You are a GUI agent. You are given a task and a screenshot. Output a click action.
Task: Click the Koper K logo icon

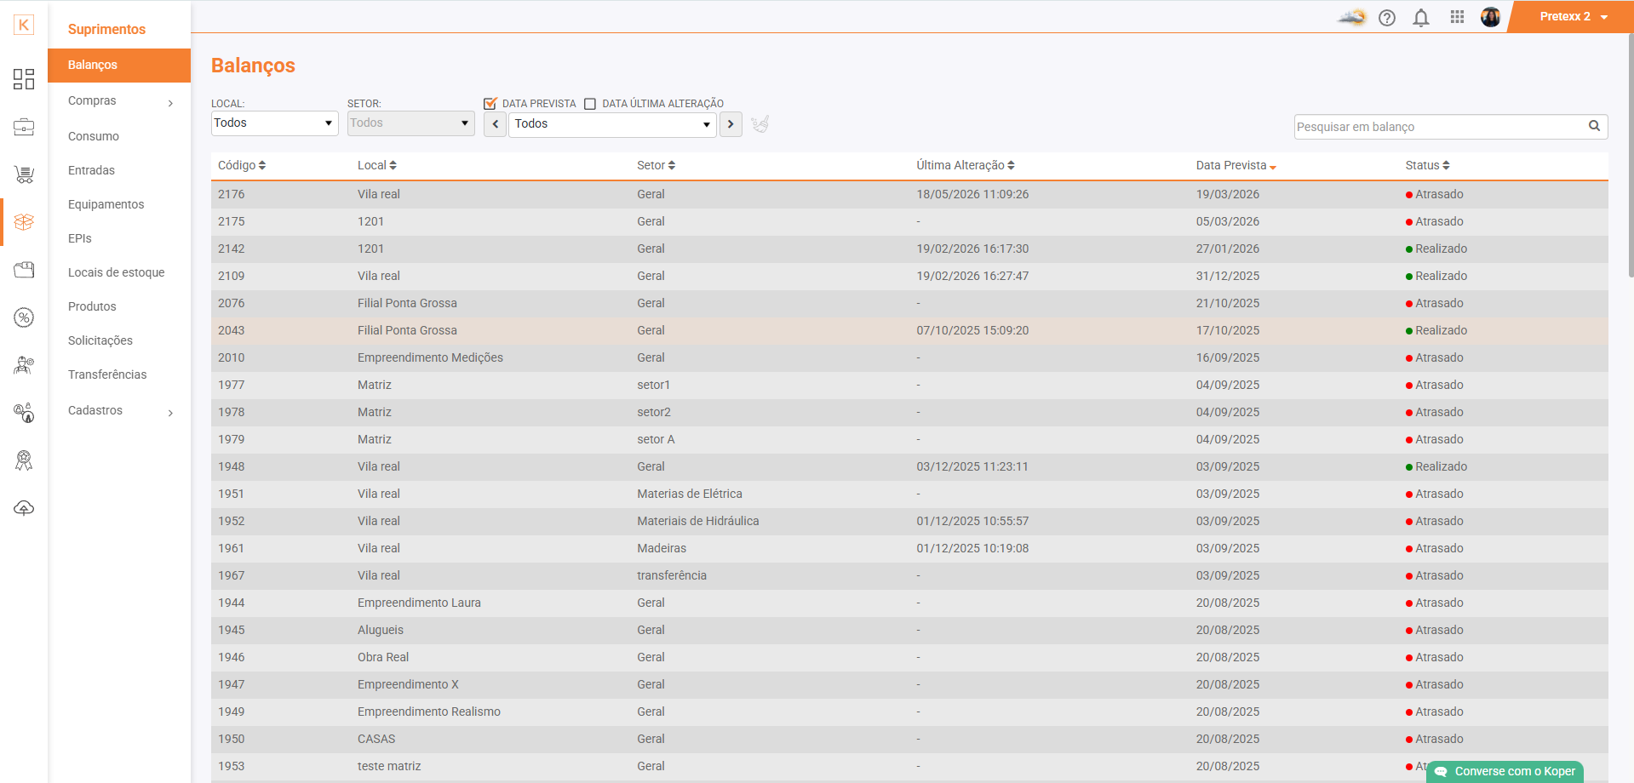(24, 25)
